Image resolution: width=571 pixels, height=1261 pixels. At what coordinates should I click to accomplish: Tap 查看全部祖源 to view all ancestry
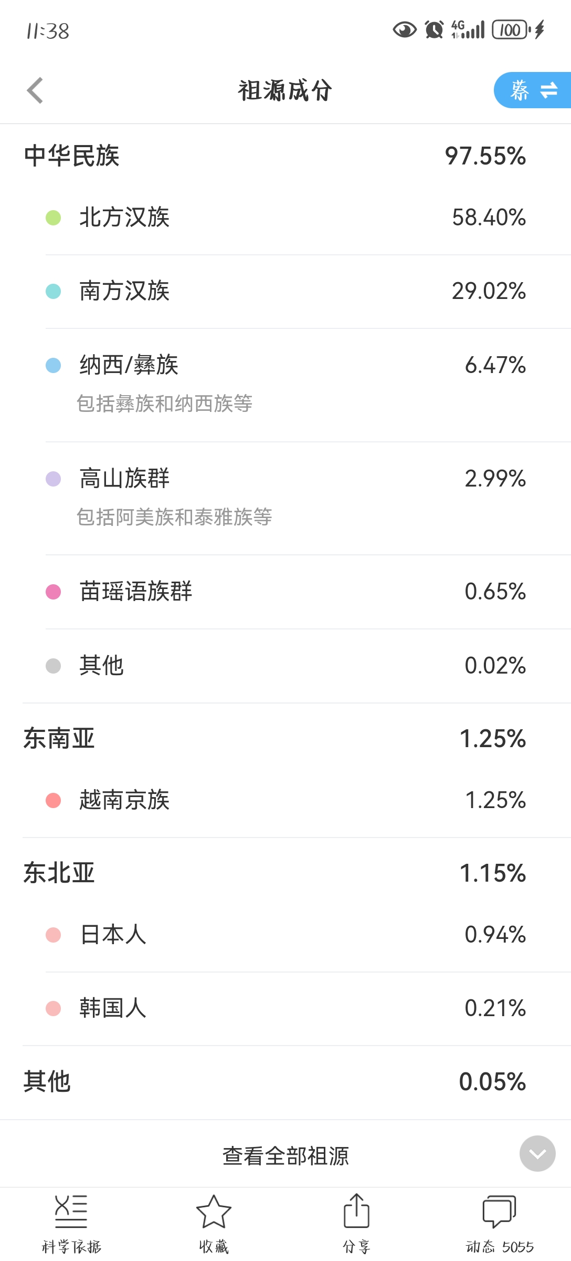(285, 1156)
